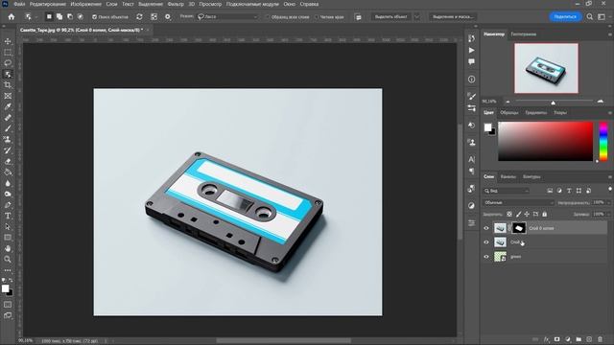614x345 pixels.
Task: Select the History Brush tool
Action: pyautogui.click(x=8, y=150)
